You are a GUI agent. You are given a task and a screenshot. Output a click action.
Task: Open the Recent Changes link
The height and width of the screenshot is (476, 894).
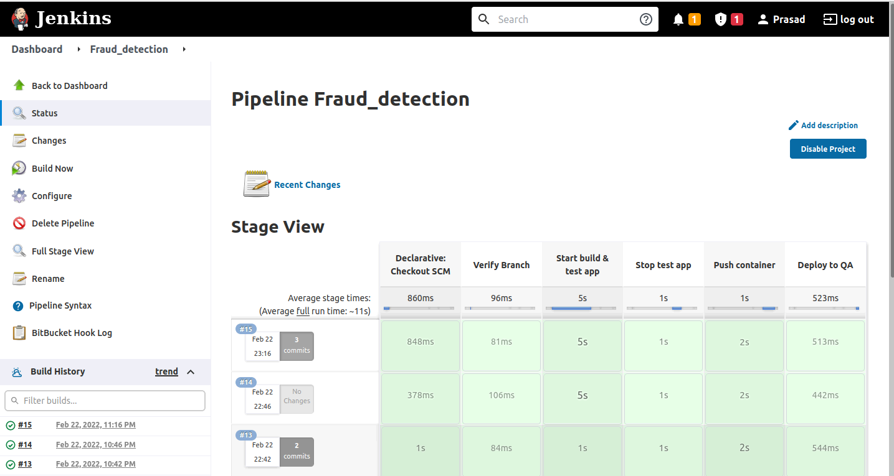[x=307, y=185]
